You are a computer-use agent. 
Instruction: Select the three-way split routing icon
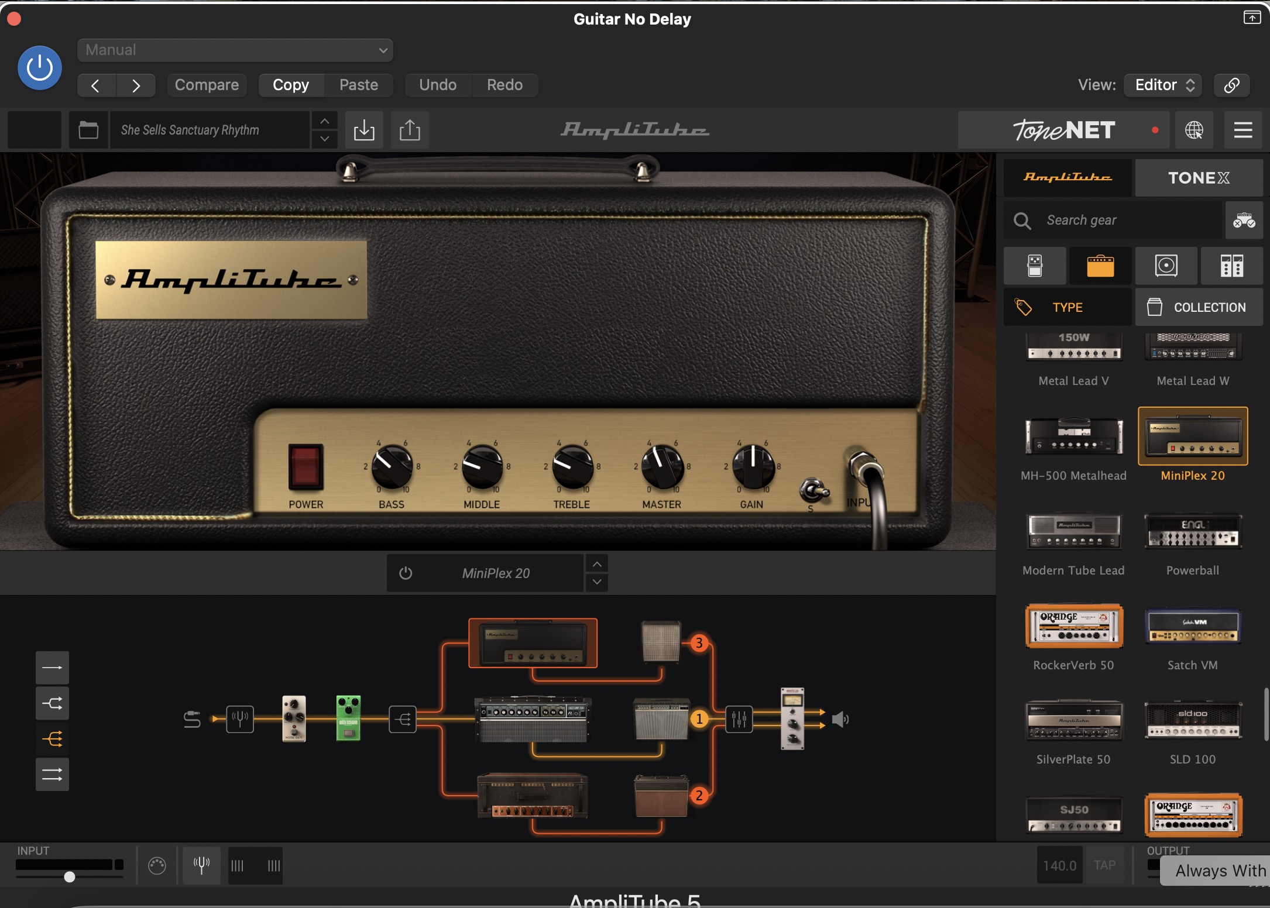coord(52,739)
